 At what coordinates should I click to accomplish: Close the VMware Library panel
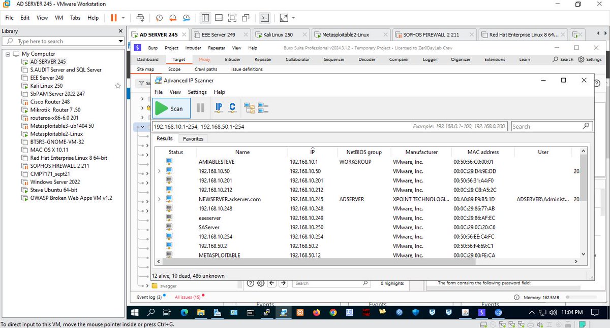[x=120, y=31]
